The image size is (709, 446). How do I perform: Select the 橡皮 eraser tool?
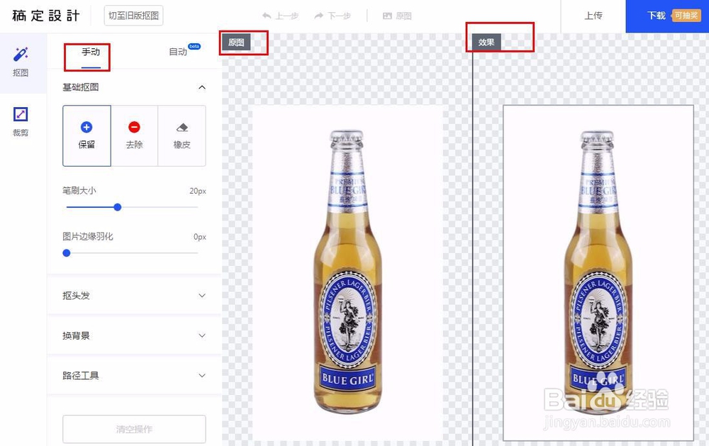click(x=182, y=135)
